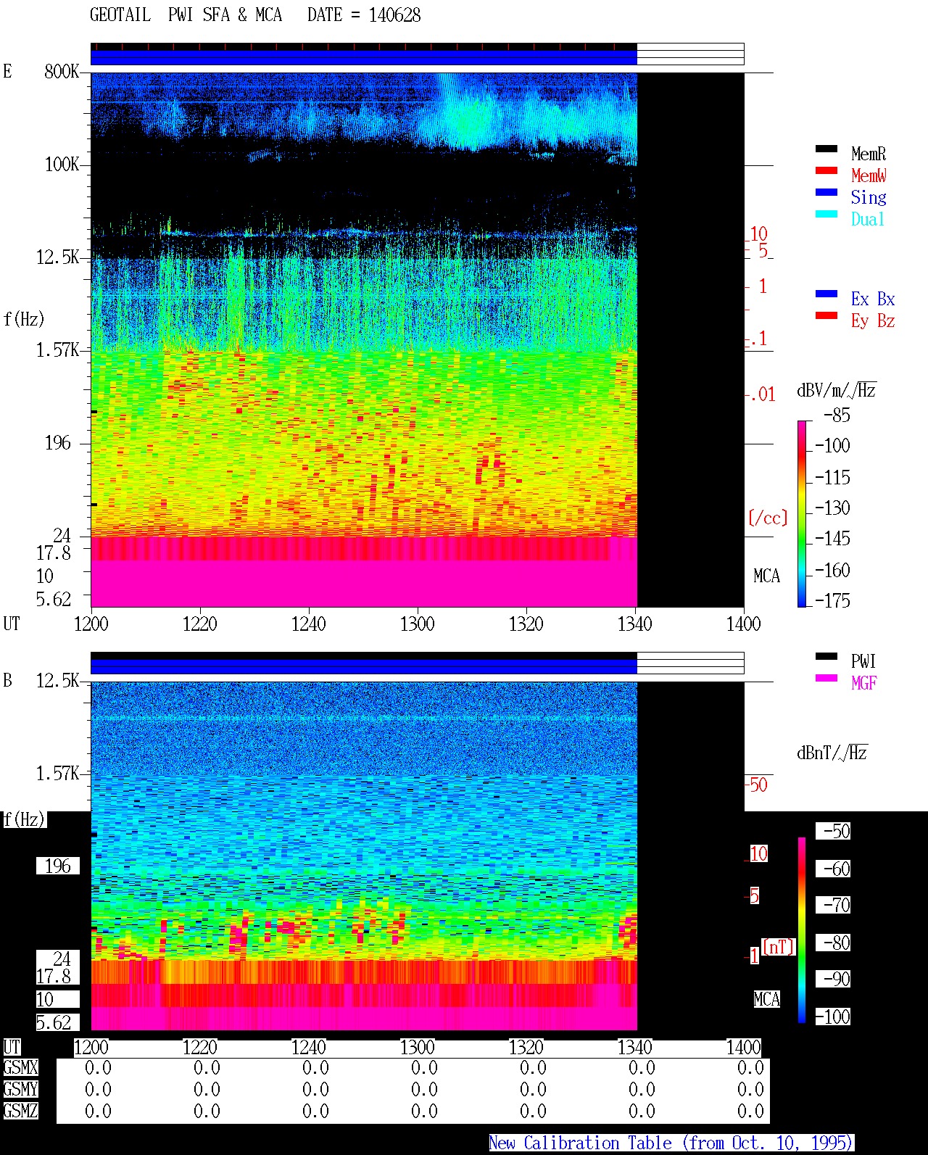The width and height of the screenshot is (928, 1155).
Task: Select the -80 value on the lower color bar
Action: coord(833,943)
